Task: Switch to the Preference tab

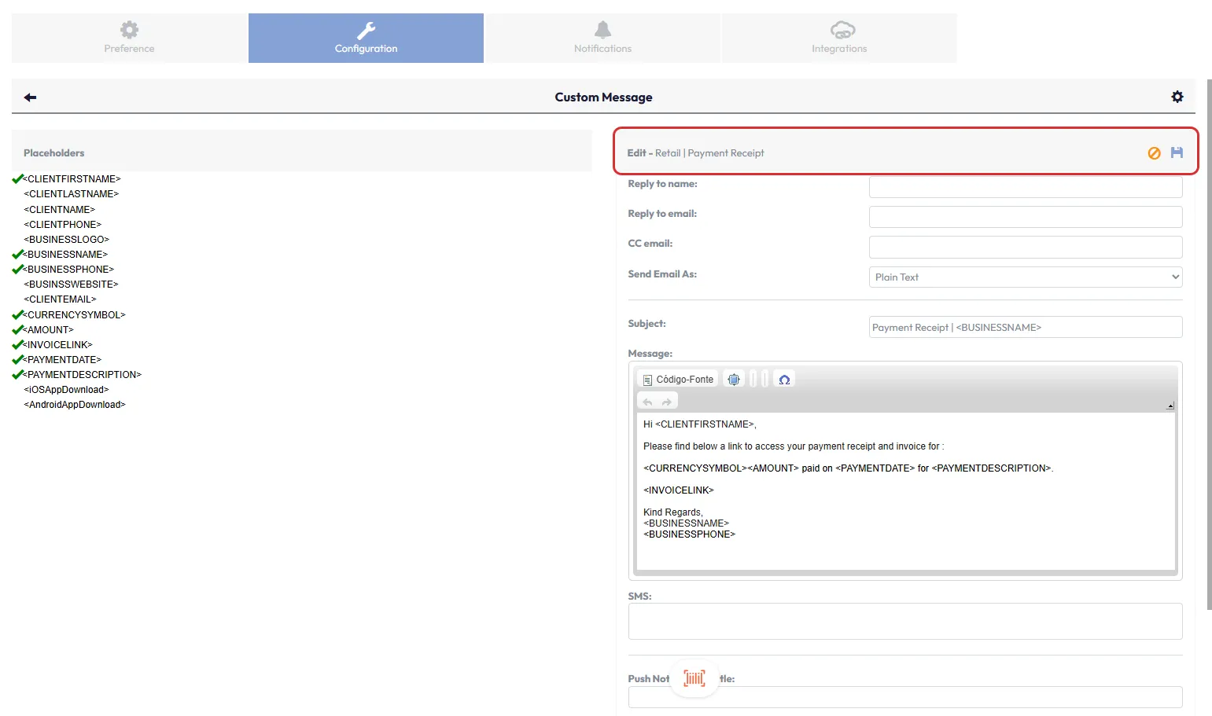Action: [x=129, y=38]
